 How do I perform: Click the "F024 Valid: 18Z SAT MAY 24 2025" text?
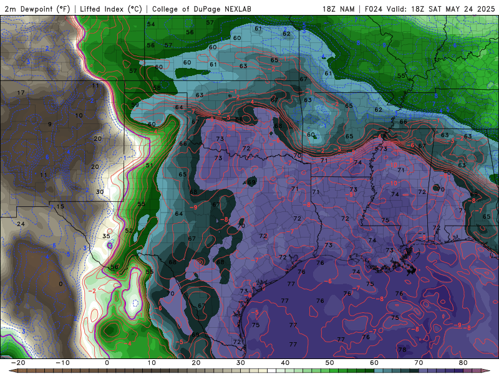click(430, 9)
